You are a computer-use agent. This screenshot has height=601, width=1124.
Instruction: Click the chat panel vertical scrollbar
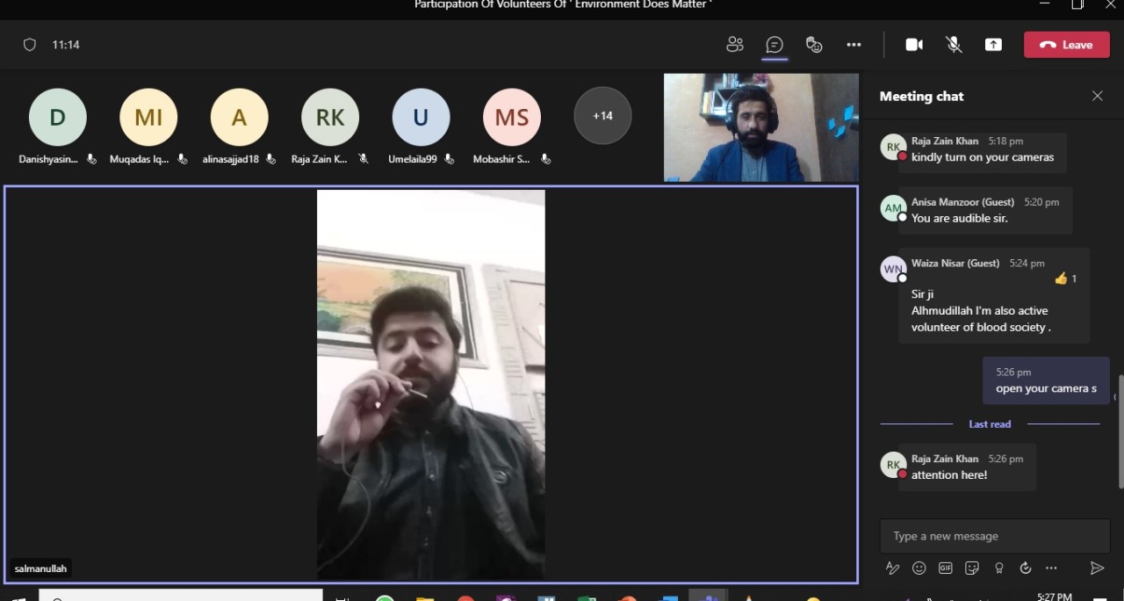(x=1120, y=431)
